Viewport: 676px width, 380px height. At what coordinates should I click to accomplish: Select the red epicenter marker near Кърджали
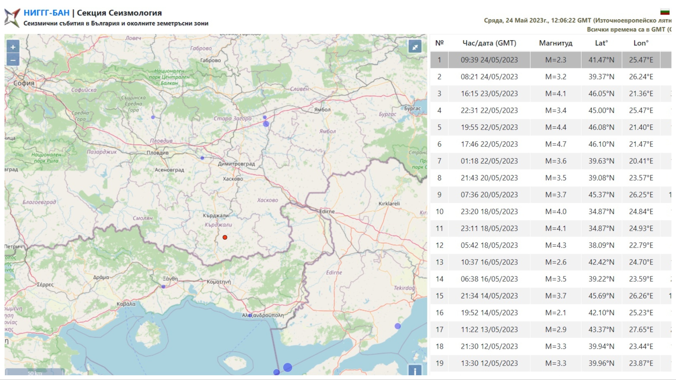[225, 237]
